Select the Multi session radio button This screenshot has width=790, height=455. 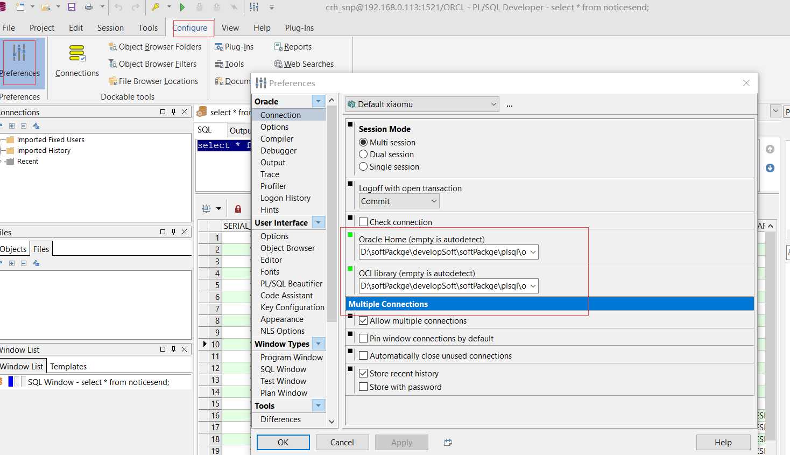pyautogui.click(x=363, y=143)
